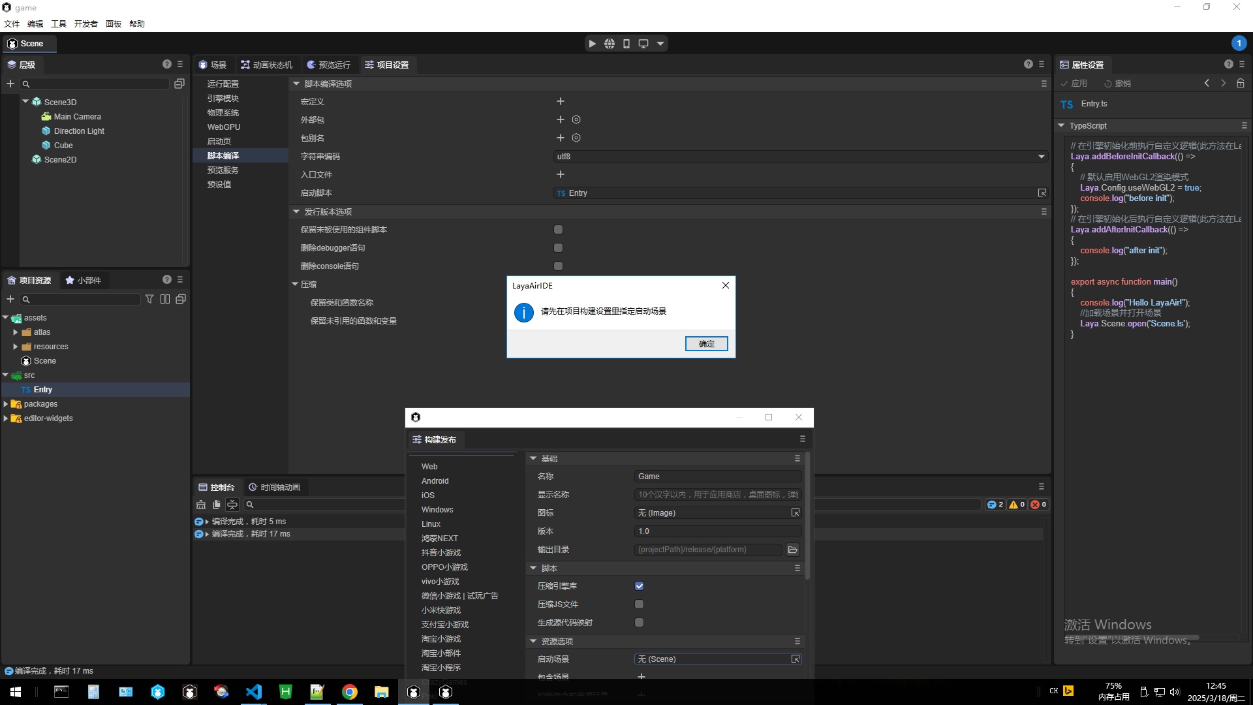This screenshot has height=705, width=1253.
Task: Click the play preview button
Action: pos(592,44)
